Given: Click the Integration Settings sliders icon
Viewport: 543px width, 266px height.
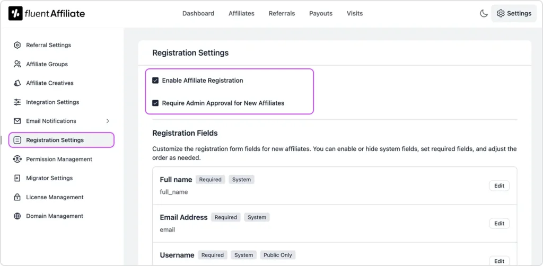Looking at the screenshot, I should pos(17,102).
